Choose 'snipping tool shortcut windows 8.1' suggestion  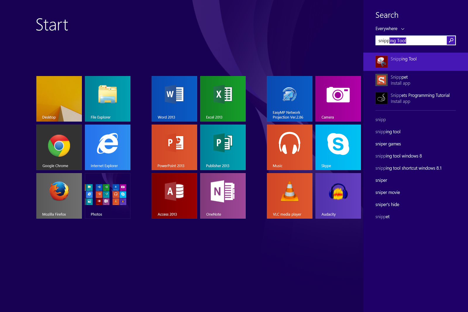click(408, 168)
